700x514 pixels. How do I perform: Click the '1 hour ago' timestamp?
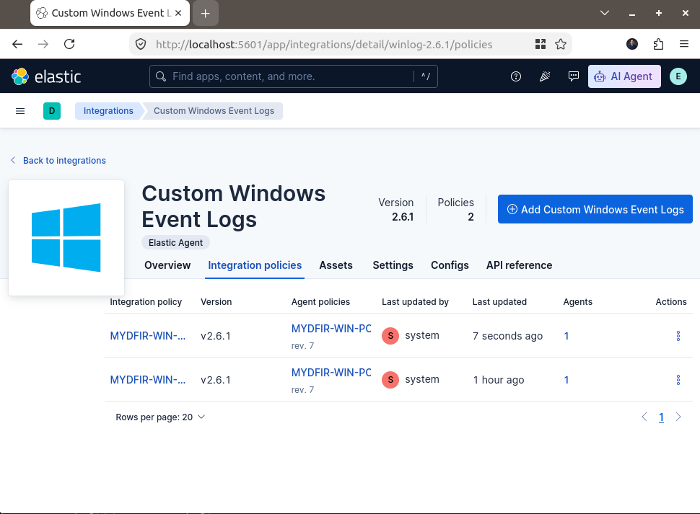tap(499, 380)
